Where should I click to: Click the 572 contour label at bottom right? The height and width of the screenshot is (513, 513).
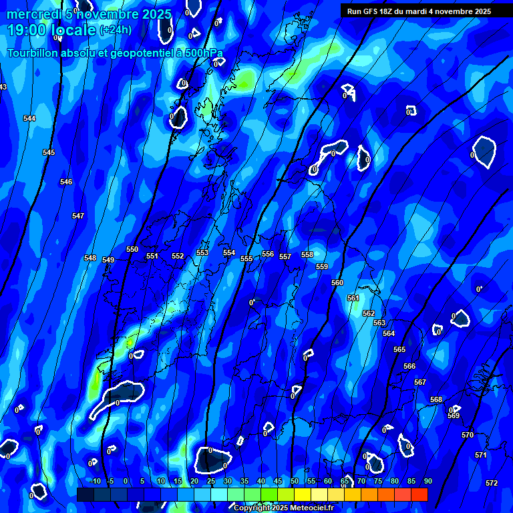(492, 483)
